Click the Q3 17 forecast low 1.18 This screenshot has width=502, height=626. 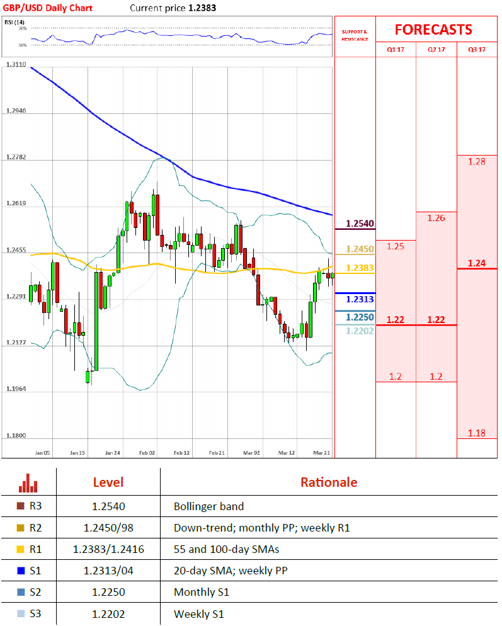[477, 433]
